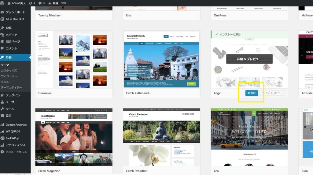Select the Altitude theme thumbnail
Image resolution: width=313 pixels, height=175 pixels.
point(306,59)
